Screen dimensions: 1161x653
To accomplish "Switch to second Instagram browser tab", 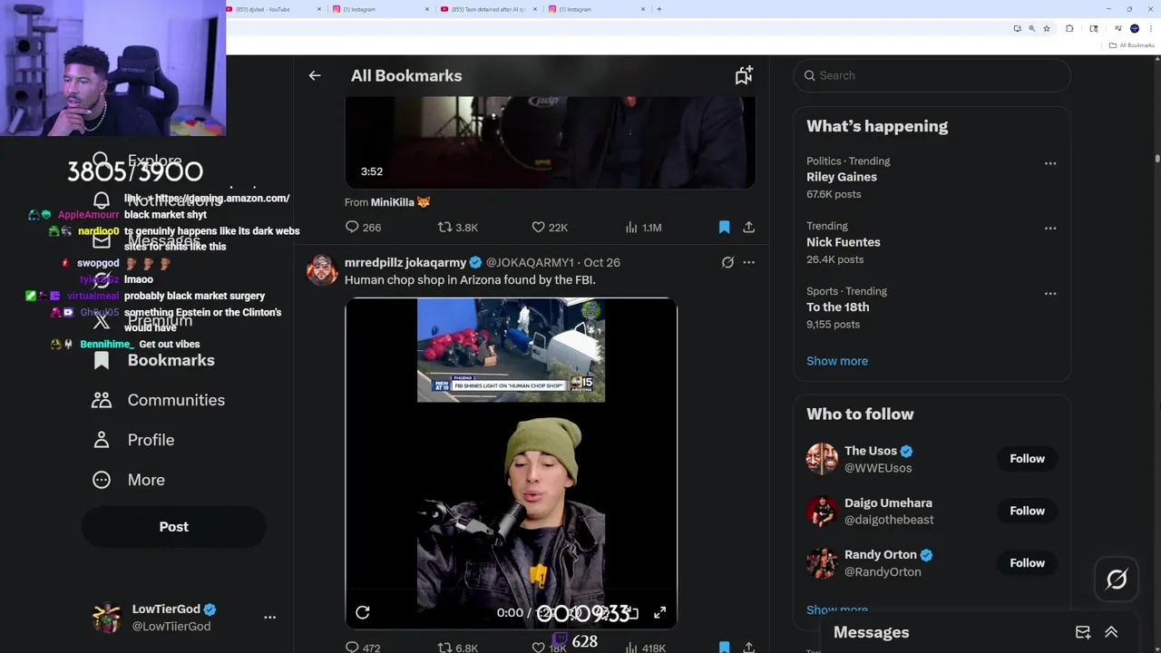I will pyautogui.click(x=596, y=9).
